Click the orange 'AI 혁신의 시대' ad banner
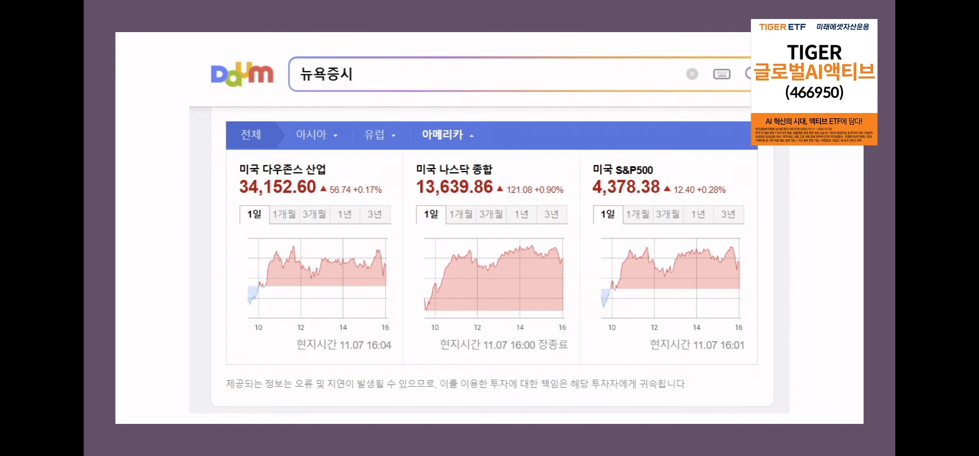The image size is (979, 456). 814,129
